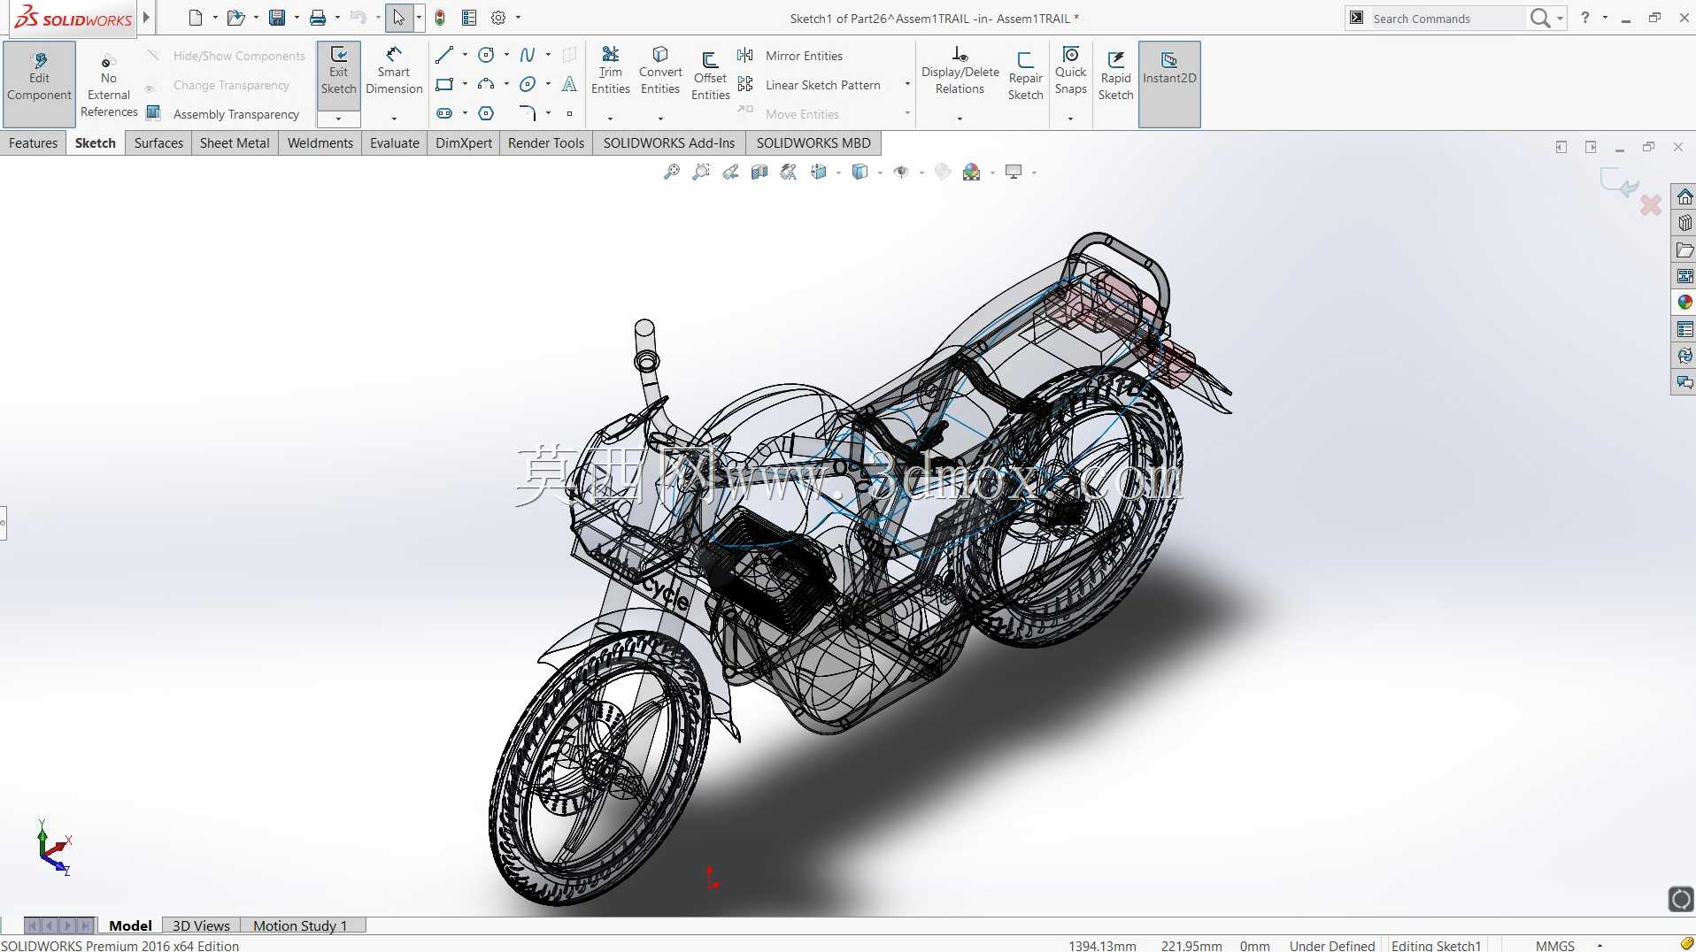This screenshot has height=952, width=1696.
Task: Select the Corner Rectangle tool
Action: [x=444, y=84]
